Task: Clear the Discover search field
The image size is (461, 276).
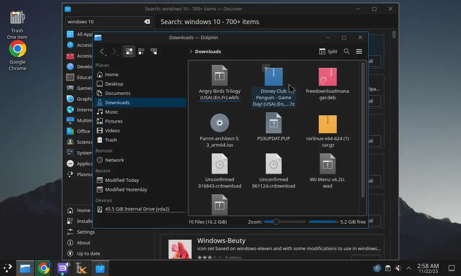Action: pos(147,22)
